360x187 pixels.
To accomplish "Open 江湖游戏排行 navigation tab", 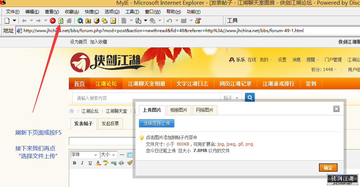I will [x=278, y=84].
